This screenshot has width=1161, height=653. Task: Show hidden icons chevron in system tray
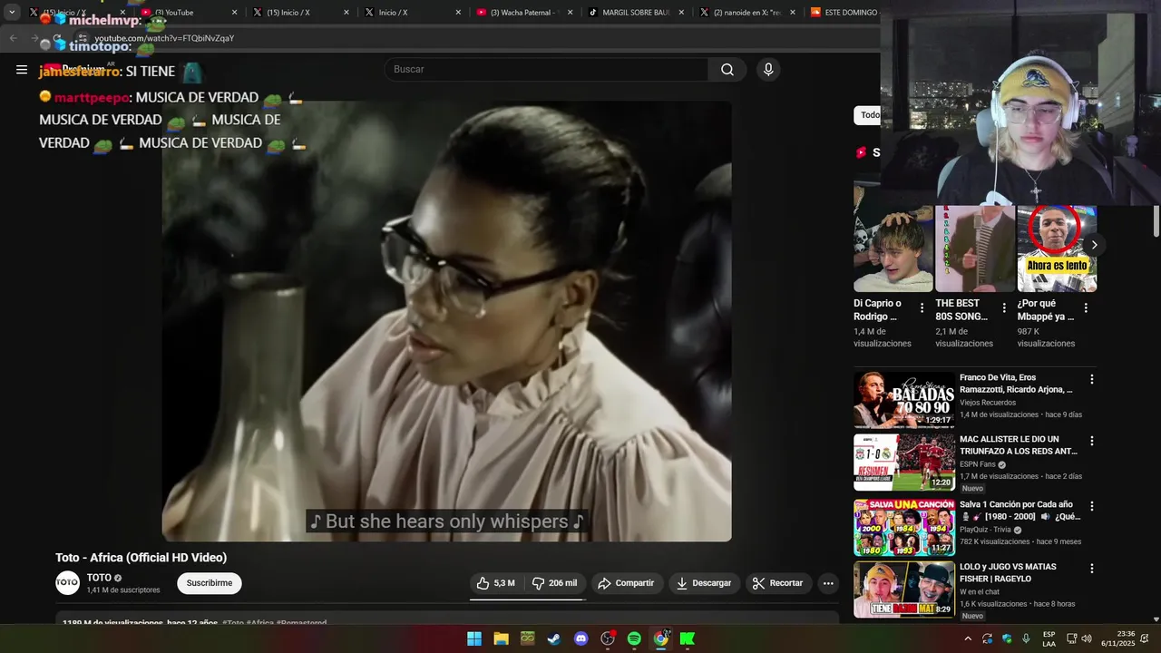tap(968, 638)
